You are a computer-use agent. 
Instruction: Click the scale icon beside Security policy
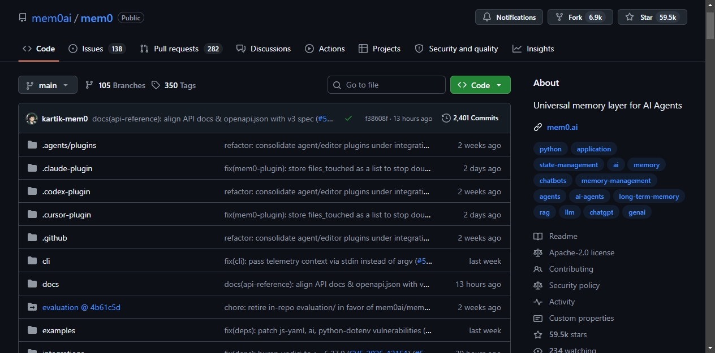[x=538, y=285]
